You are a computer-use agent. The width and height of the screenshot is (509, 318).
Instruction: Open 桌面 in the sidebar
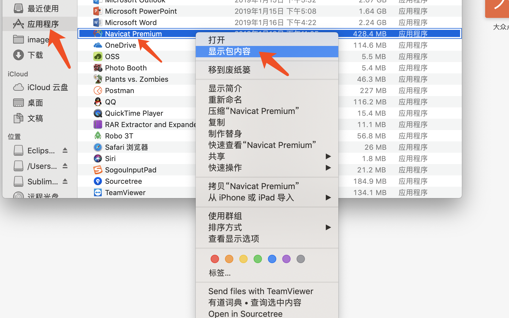click(40, 103)
